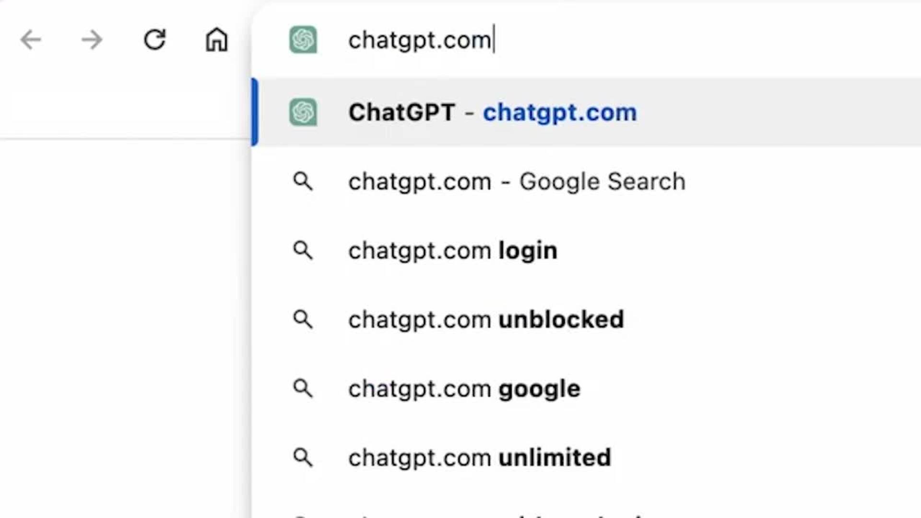Reload the current page

pos(154,40)
